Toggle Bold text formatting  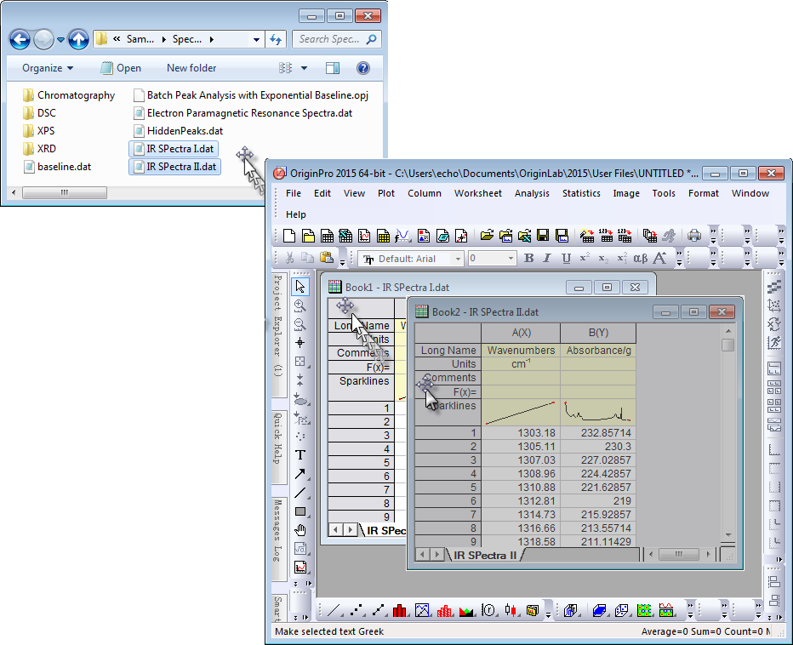[x=528, y=259]
